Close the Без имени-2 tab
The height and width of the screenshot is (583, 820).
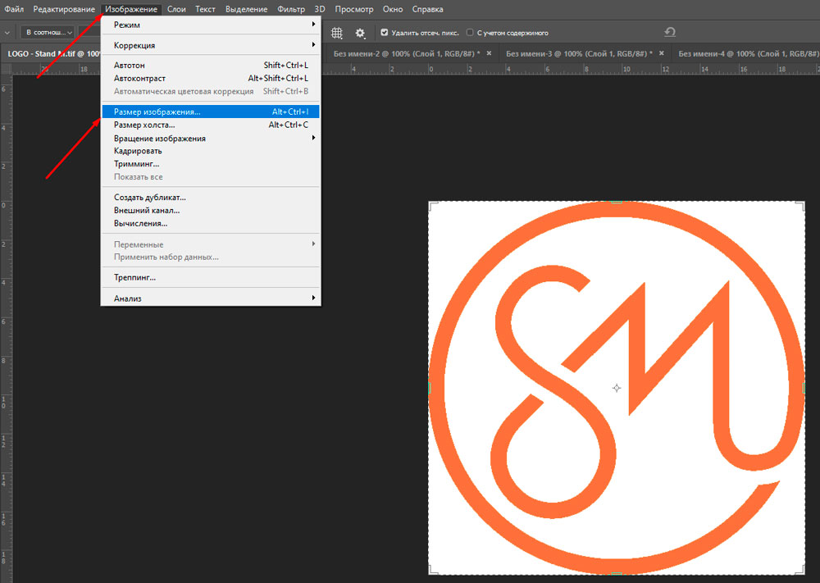click(489, 53)
